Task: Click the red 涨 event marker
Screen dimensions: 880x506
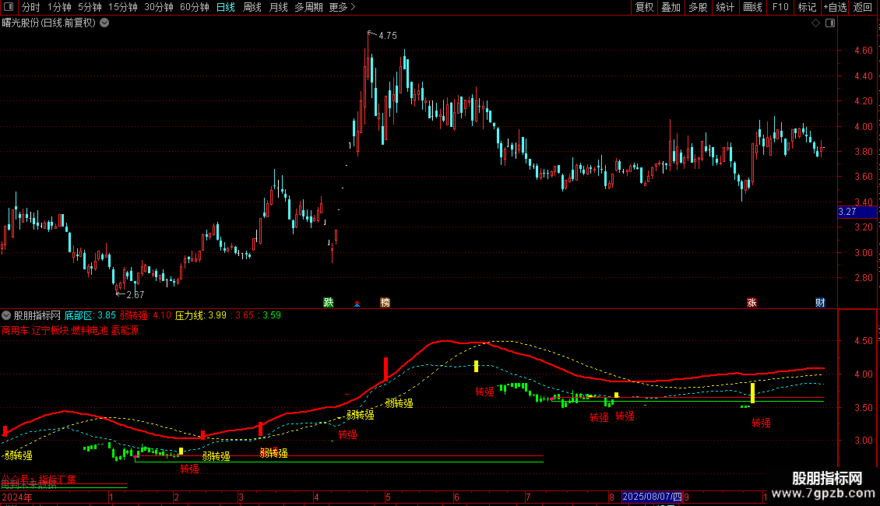Action: coord(752,302)
